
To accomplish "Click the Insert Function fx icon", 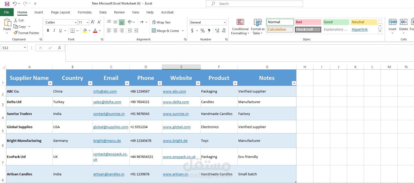I will click(x=60, y=48).
